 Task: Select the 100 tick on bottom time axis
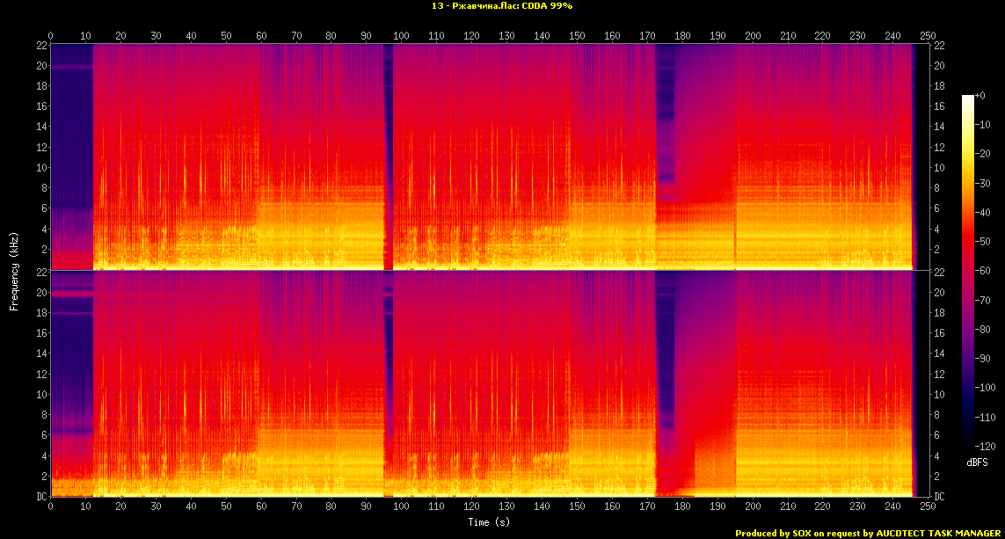tap(401, 507)
